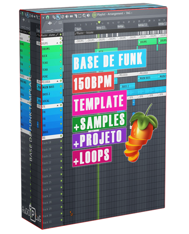Click the AudioPlug logo on box spine
The image size is (189, 234).
[31, 213]
